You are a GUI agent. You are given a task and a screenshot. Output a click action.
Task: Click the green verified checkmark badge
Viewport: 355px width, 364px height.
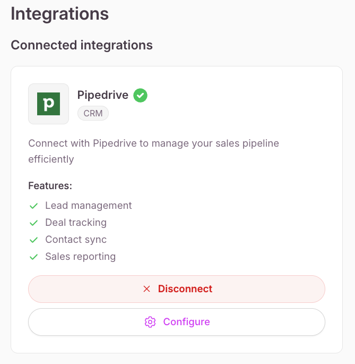tap(140, 95)
